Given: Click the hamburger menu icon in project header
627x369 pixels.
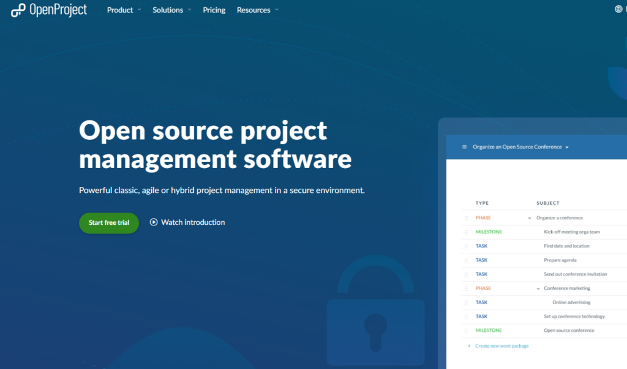Looking at the screenshot, I should click(x=464, y=147).
